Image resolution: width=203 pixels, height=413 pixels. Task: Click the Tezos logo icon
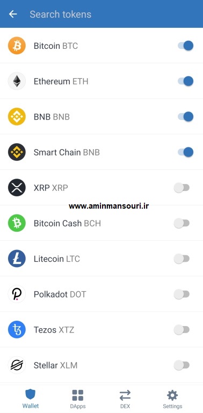tap(17, 329)
